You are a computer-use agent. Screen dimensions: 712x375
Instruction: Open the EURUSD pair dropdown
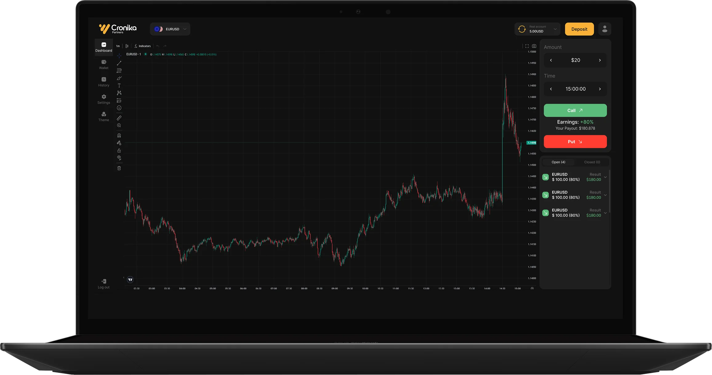[170, 29]
